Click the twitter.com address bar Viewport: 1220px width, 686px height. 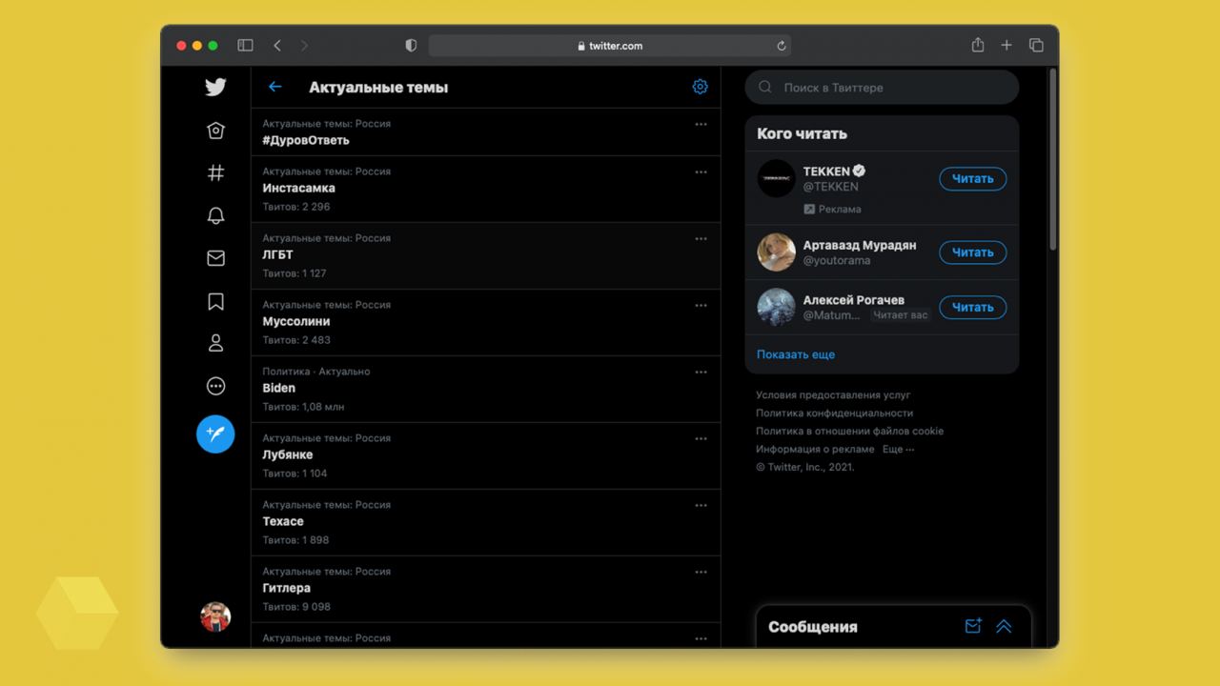click(610, 45)
